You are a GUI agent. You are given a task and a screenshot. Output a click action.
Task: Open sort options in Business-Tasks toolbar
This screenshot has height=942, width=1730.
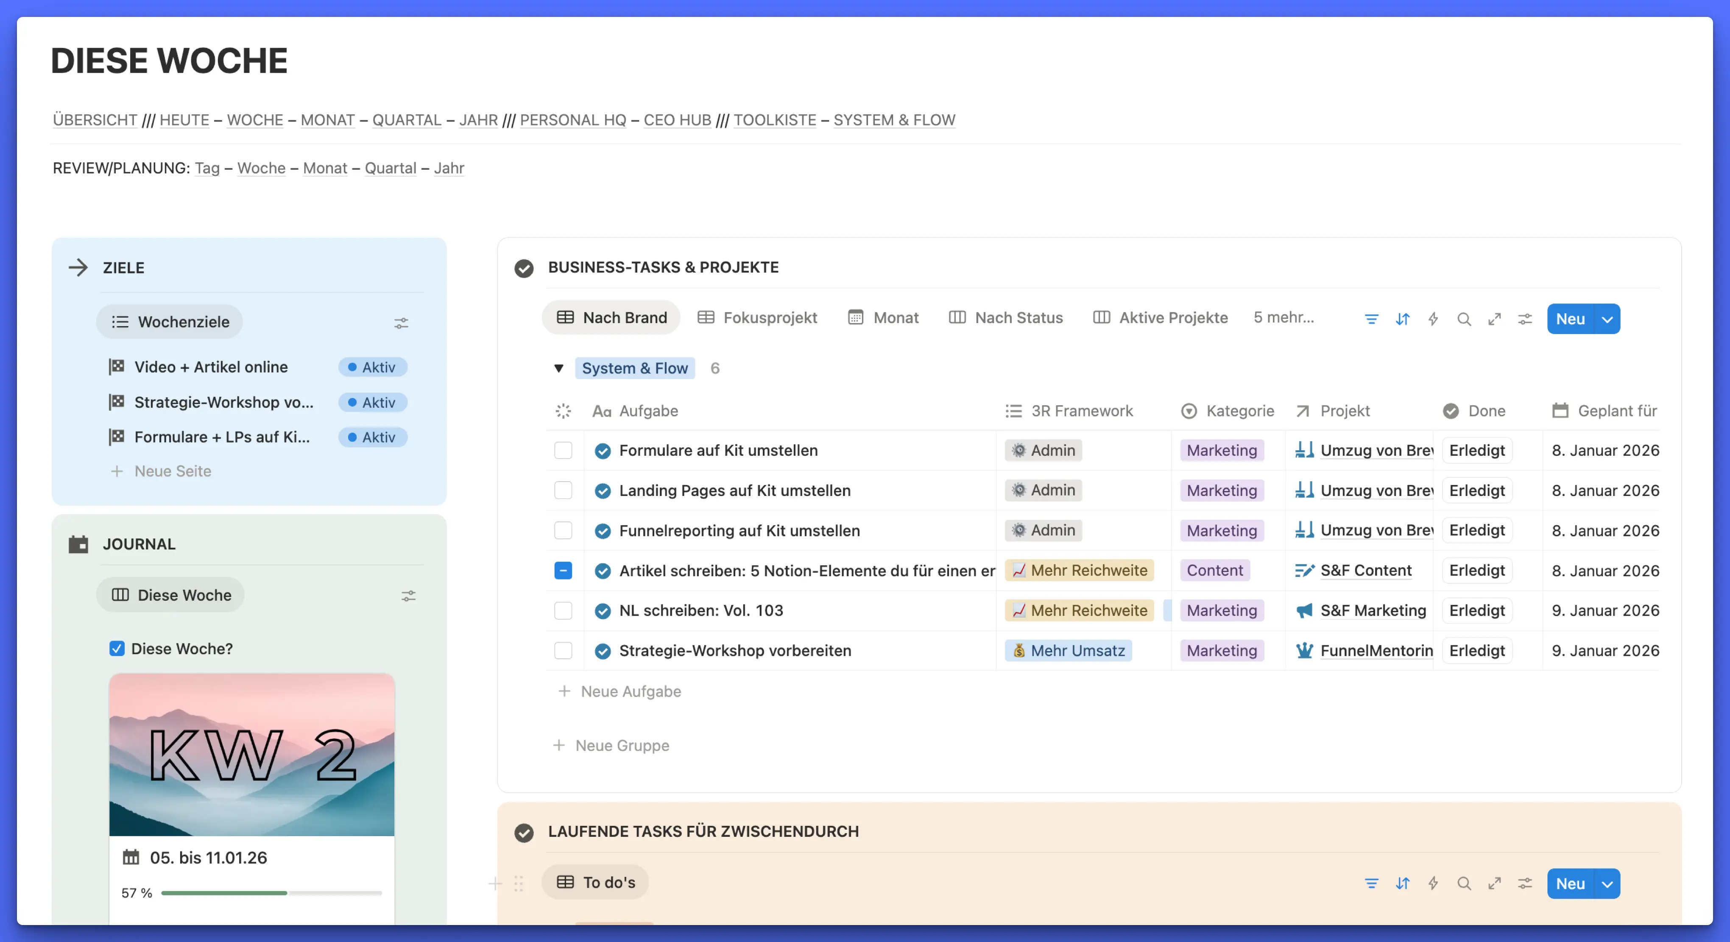pyautogui.click(x=1402, y=319)
